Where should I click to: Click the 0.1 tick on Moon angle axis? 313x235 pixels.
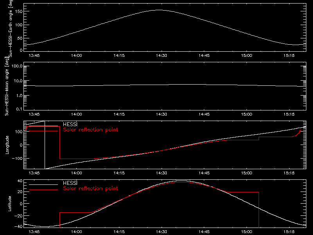(19, 109)
